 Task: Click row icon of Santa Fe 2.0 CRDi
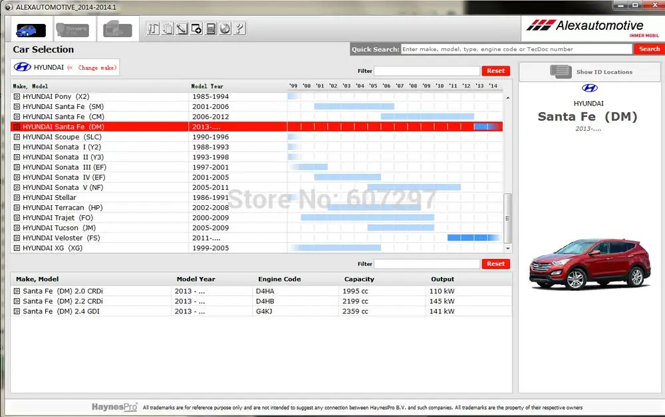(17, 292)
